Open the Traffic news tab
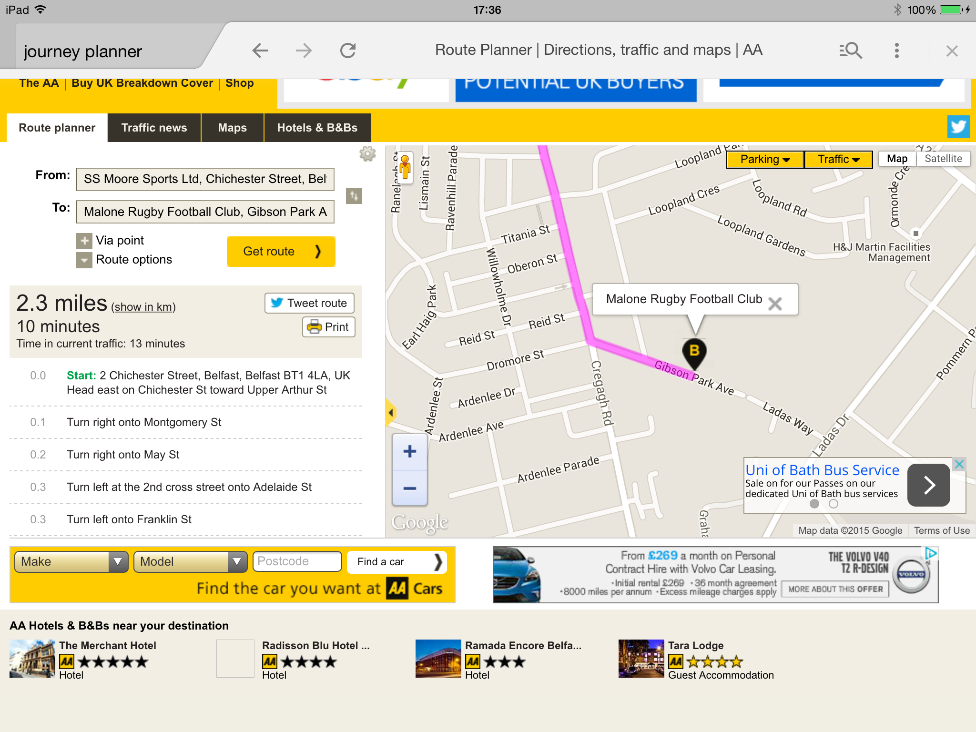The image size is (976, 732). pyautogui.click(x=154, y=128)
